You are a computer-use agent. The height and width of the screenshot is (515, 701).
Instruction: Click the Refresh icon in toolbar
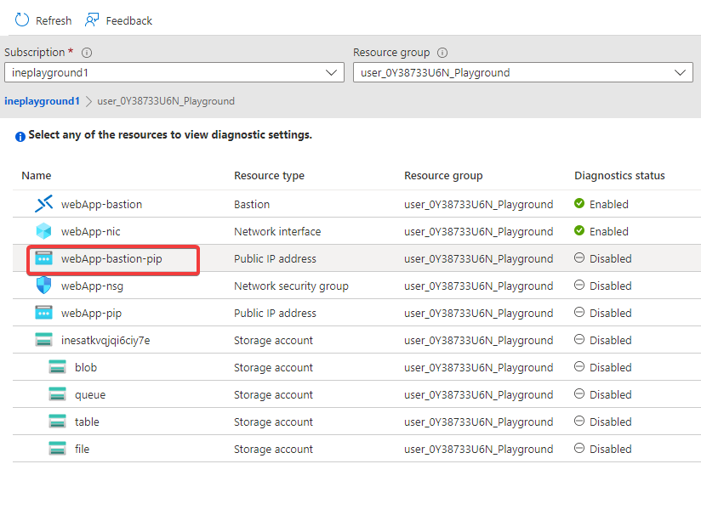click(22, 20)
